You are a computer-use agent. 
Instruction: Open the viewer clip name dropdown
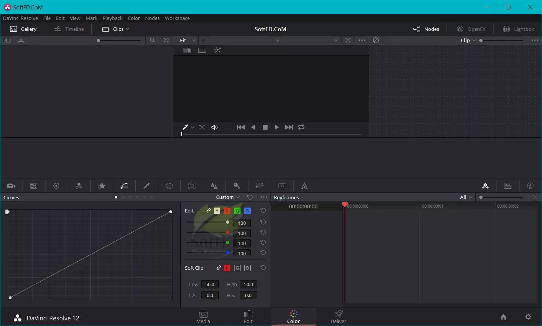277,40
